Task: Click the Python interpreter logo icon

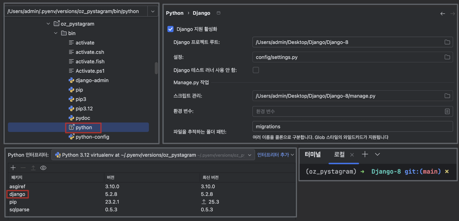Action: pos(58,155)
